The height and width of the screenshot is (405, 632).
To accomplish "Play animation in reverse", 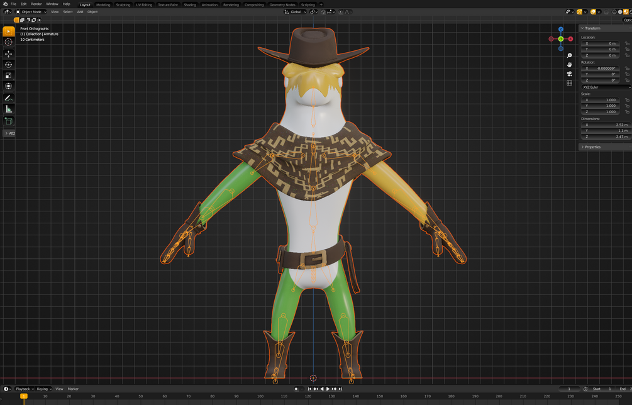I will pos(321,389).
